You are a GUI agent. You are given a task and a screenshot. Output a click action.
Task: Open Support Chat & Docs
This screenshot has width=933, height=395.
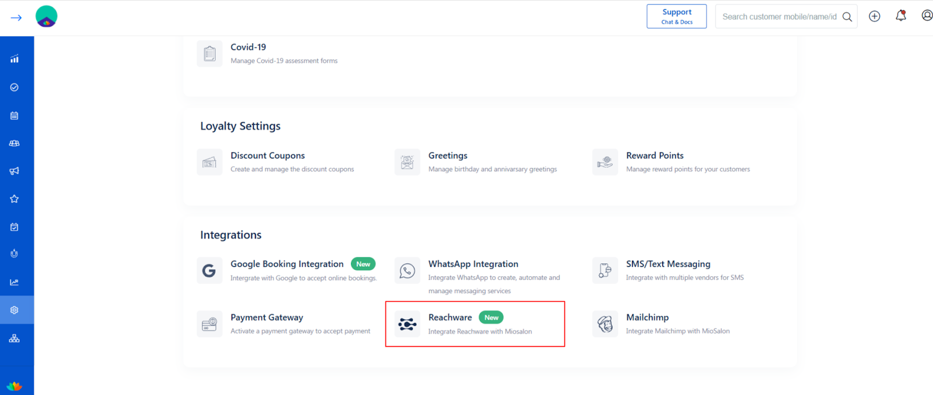click(x=676, y=16)
